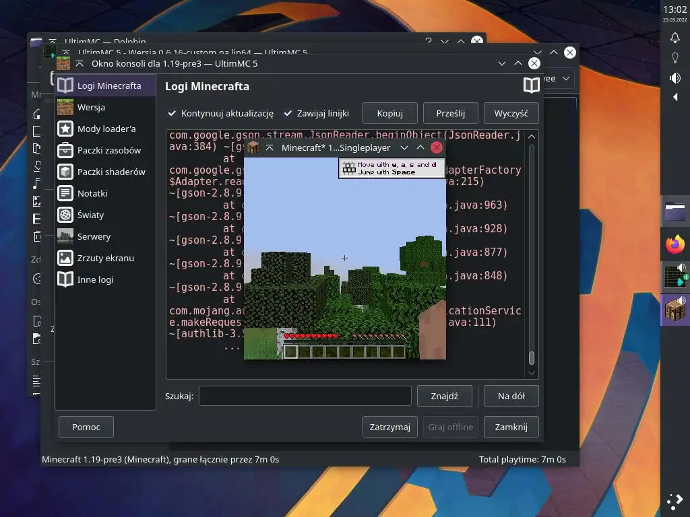Click the log vertical scrollbar thumb
The width and height of the screenshot is (690, 517).
pos(532,358)
